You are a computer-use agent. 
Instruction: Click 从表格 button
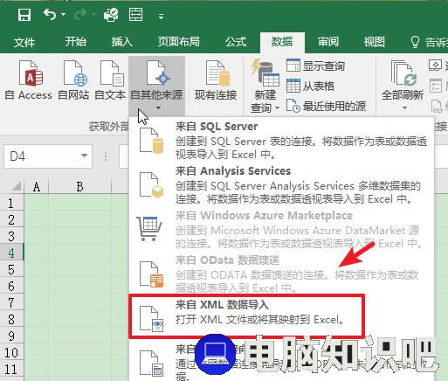310,86
